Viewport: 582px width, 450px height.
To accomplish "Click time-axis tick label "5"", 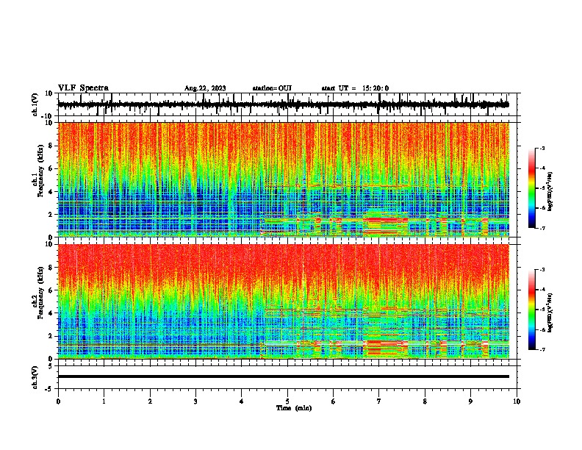I will click(287, 401).
